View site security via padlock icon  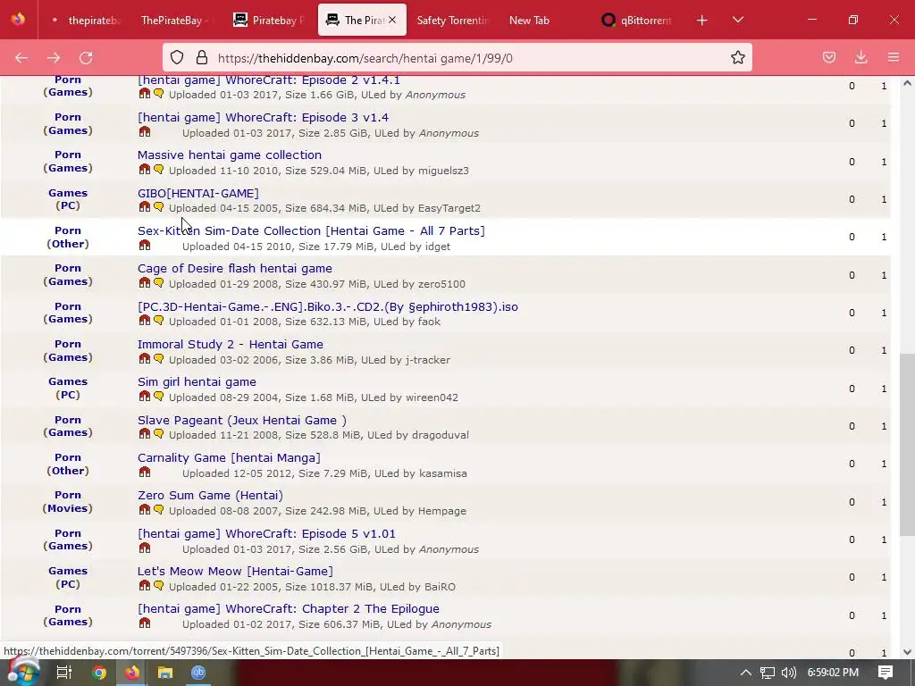(x=202, y=58)
